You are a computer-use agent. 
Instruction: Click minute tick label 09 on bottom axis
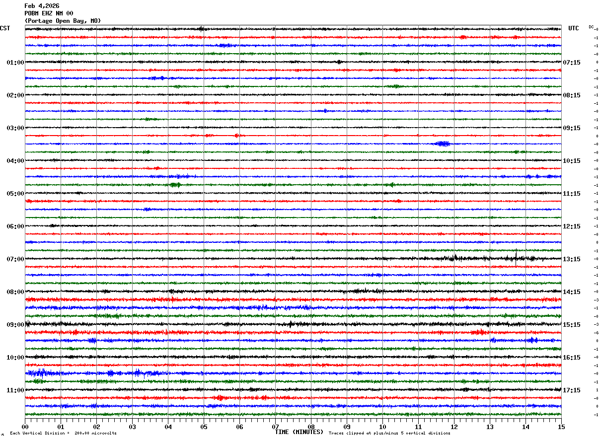coord(347,427)
